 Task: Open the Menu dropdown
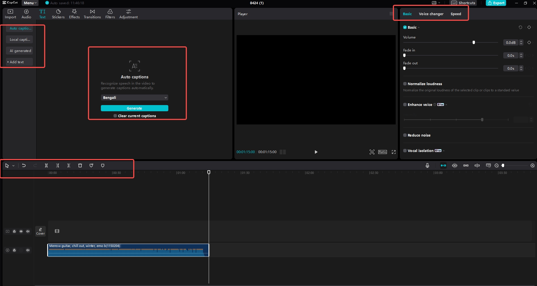click(30, 3)
